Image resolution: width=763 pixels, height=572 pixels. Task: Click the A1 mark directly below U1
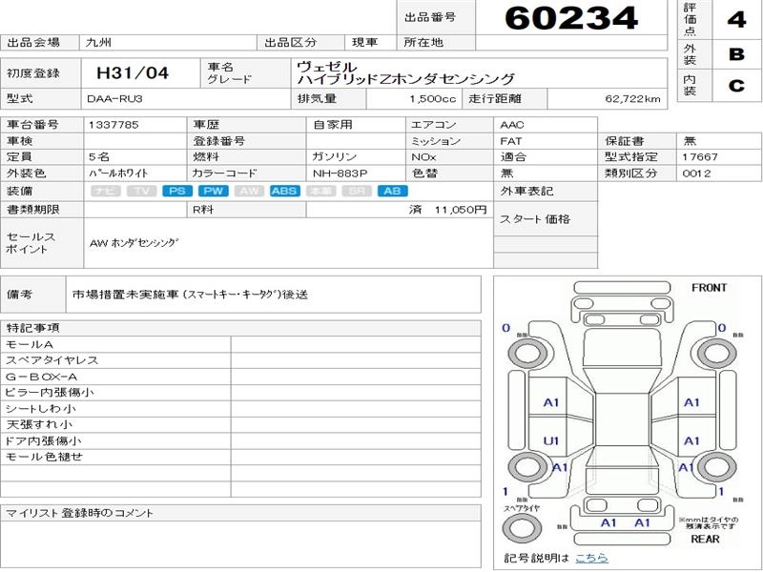pos(560,467)
